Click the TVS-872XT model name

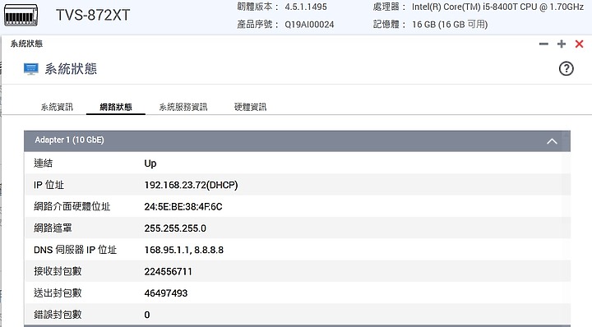[x=93, y=15]
